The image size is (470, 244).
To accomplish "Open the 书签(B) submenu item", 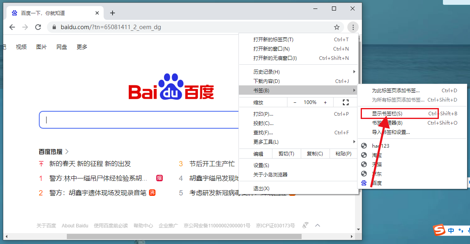I will pyautogui.click(x=298, y=90).
